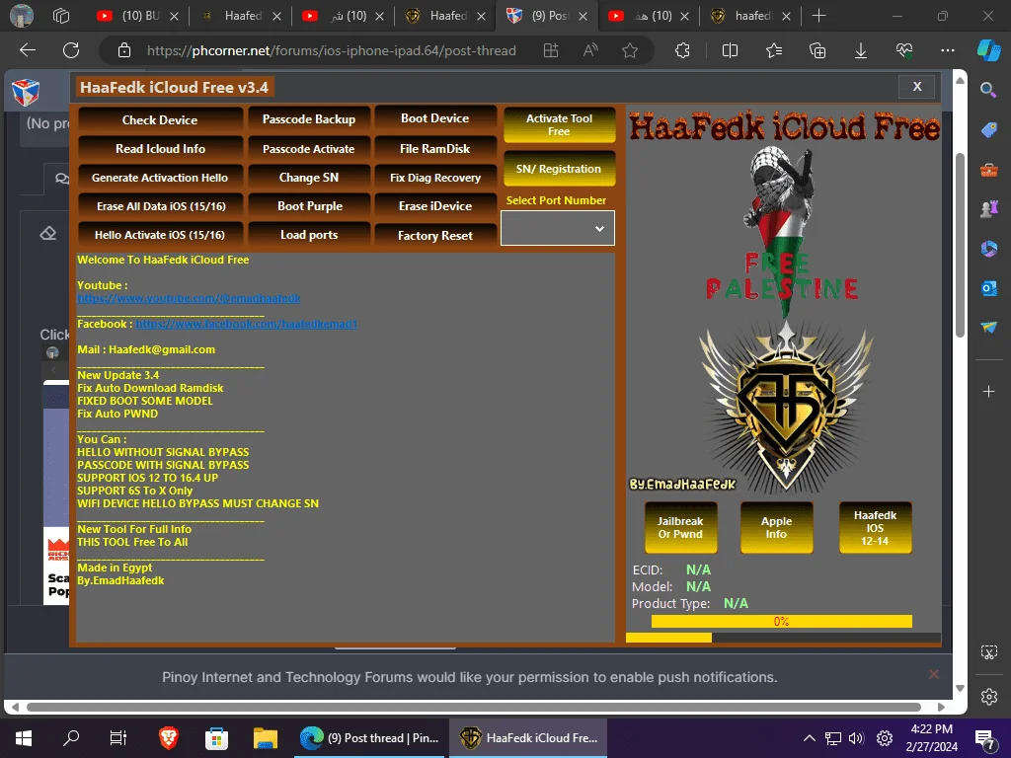Choose Passcode Activate

pyautogui.click(x=309, y=149)
